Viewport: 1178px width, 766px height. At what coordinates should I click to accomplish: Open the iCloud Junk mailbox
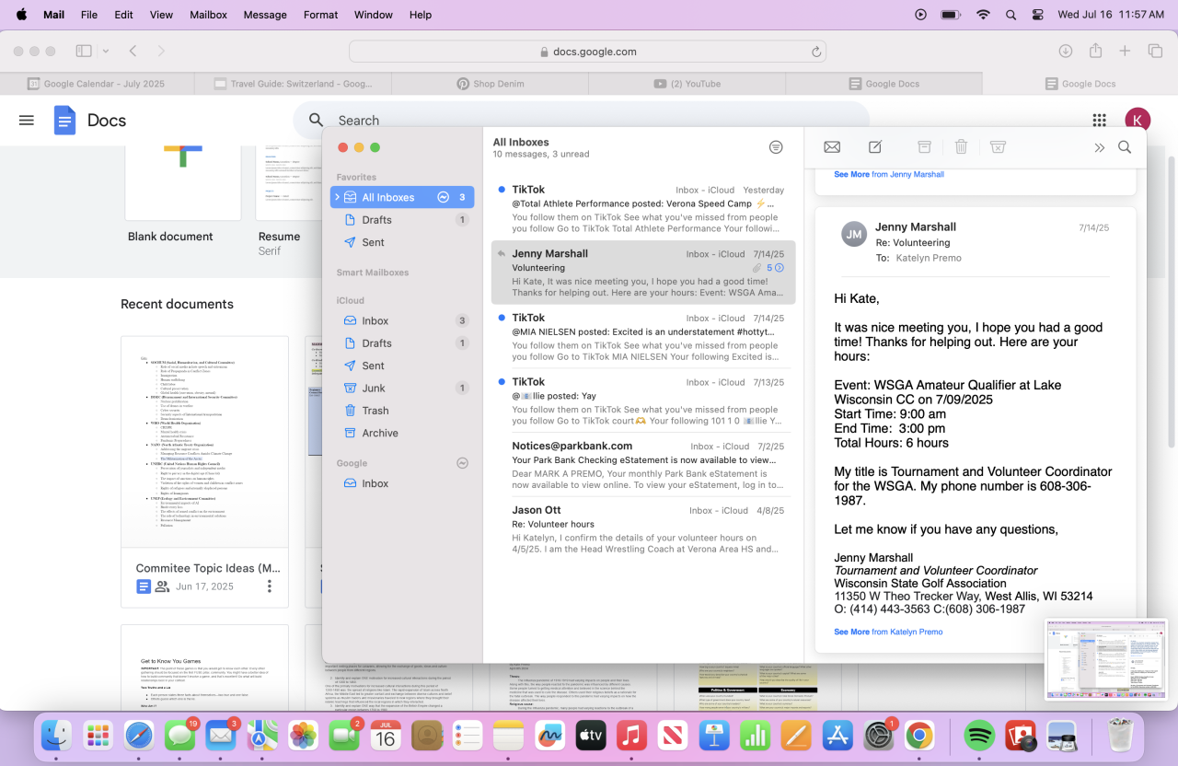tap(402, 388)
